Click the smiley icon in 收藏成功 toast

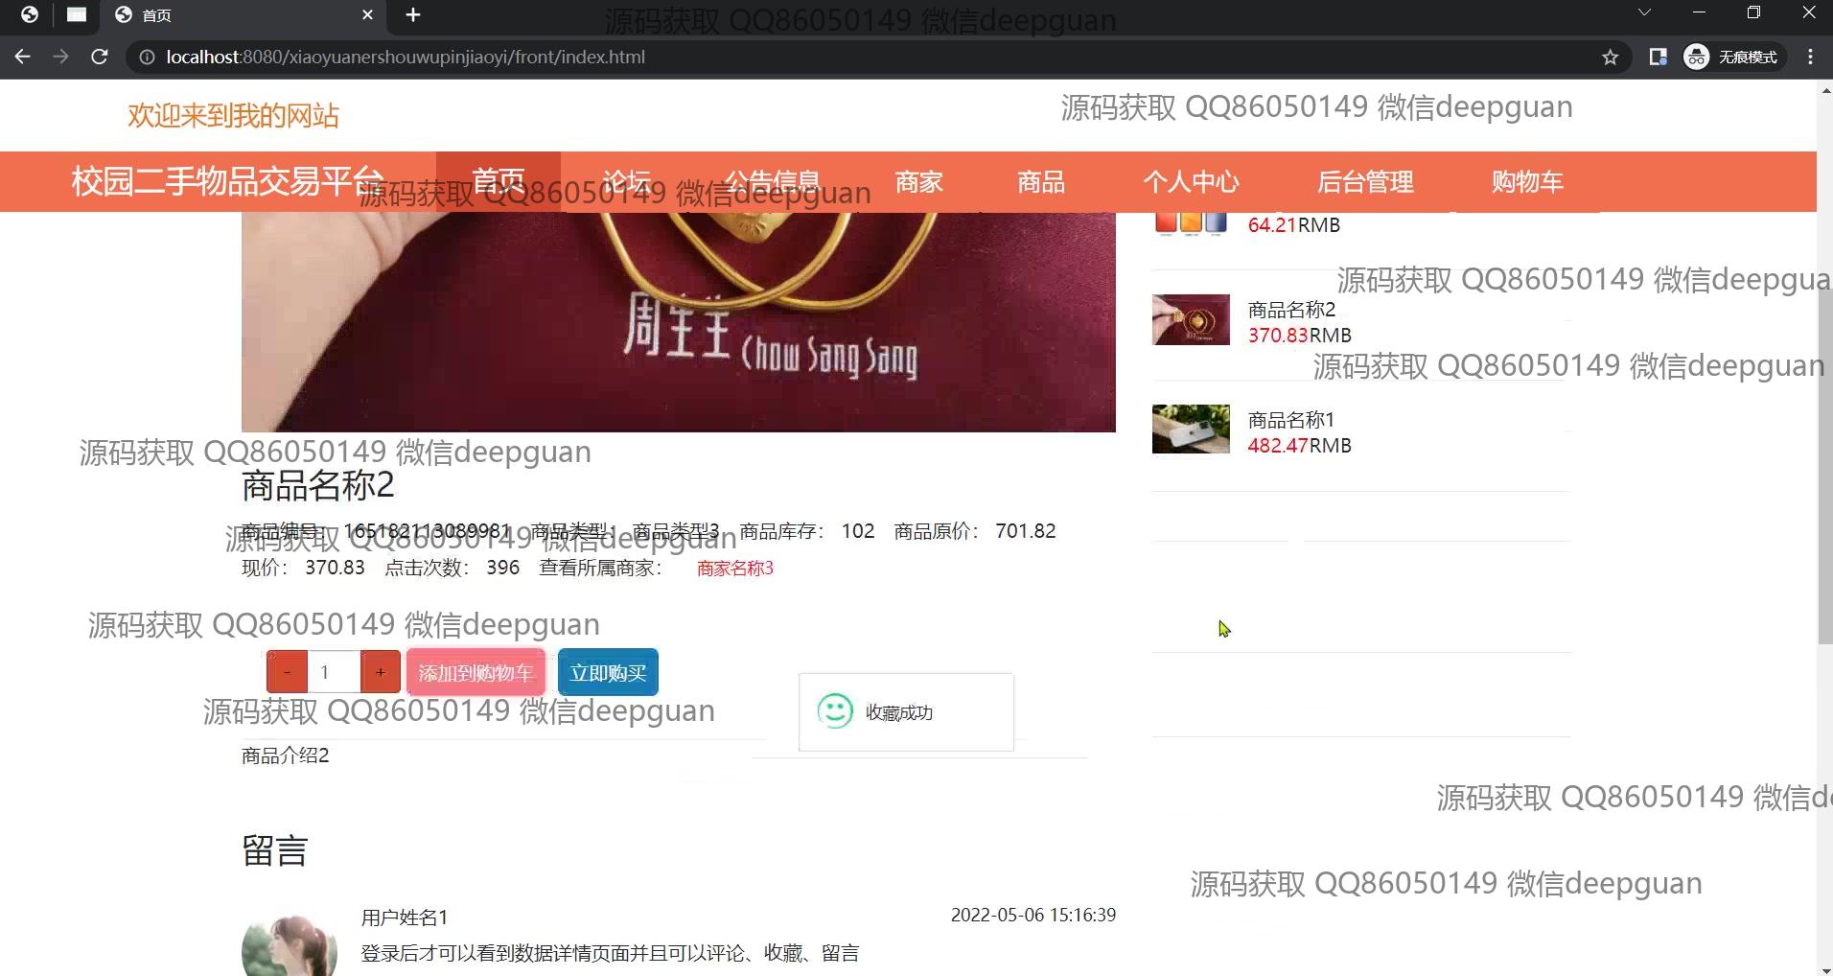point(835,711)
